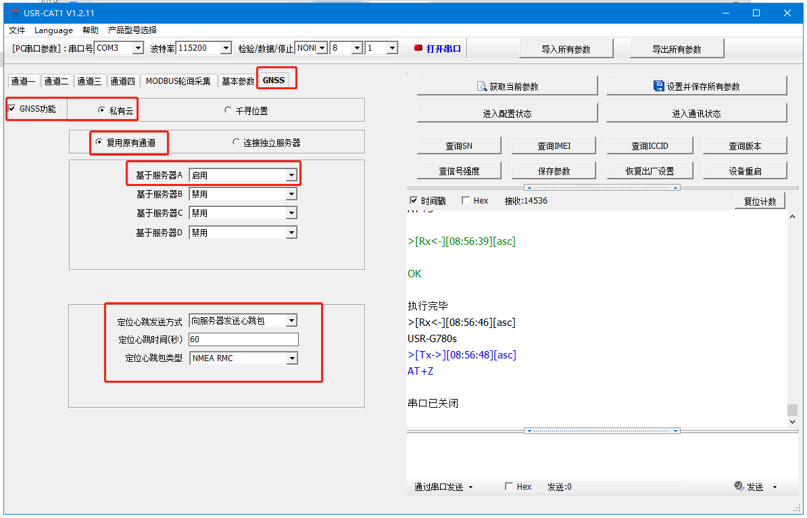The width and height of the screenshot is (807, 518).
Task: Select the 千寻位置 radio button
Action: (228, 110)
